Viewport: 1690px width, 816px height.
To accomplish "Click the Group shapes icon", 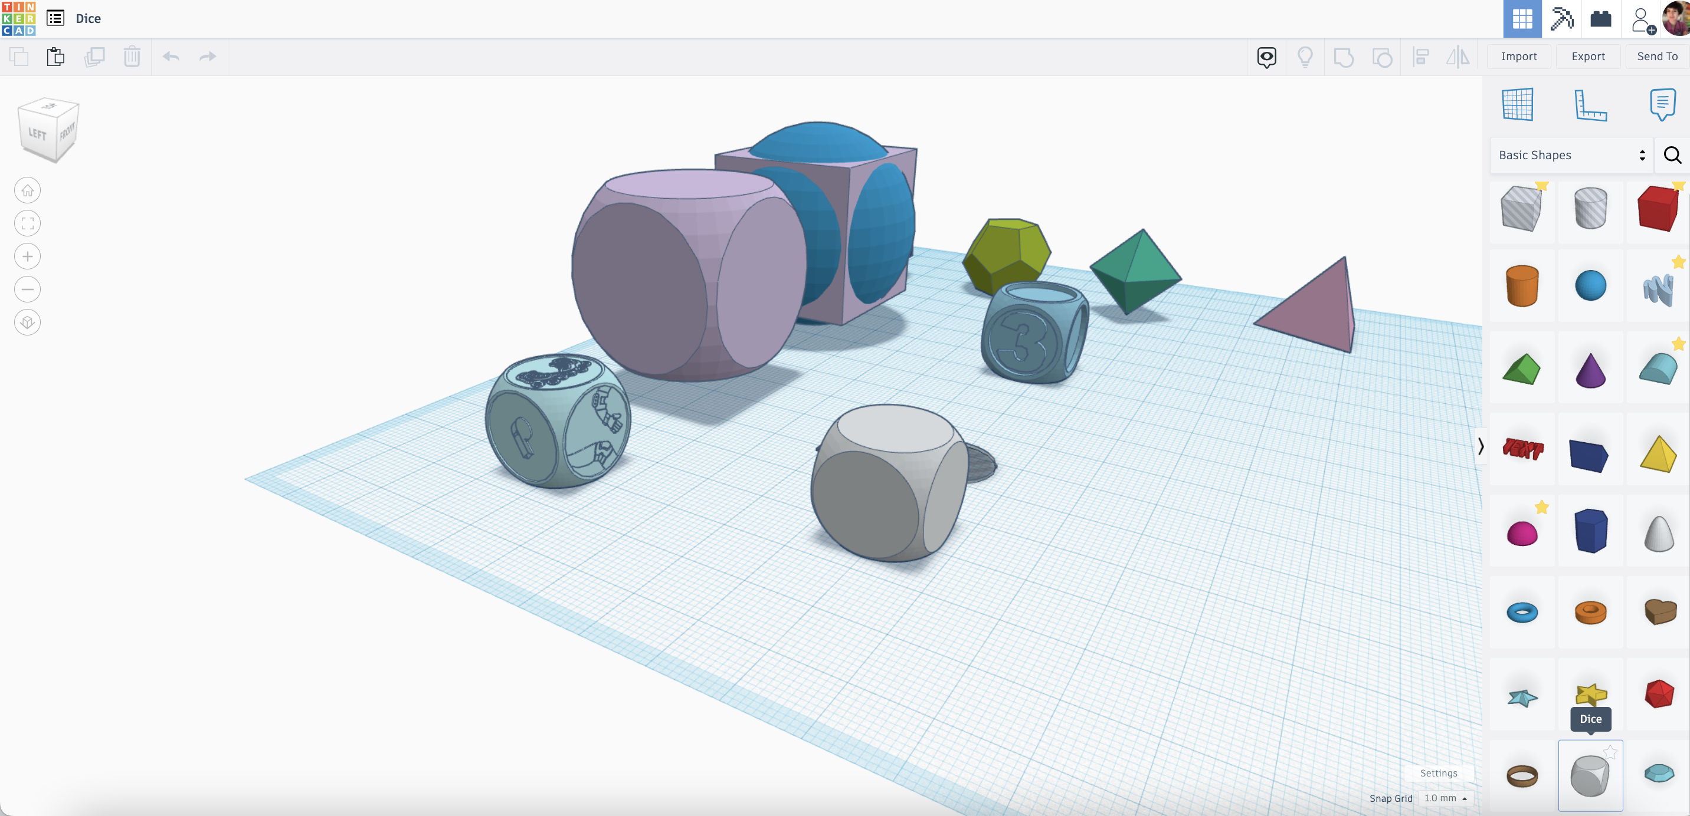I will pos(1344,57).
